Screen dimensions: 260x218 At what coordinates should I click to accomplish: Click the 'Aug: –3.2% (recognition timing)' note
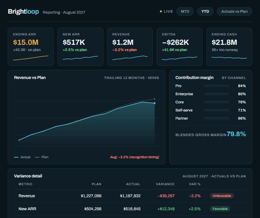pyautogui.click(x=135, y=157)
